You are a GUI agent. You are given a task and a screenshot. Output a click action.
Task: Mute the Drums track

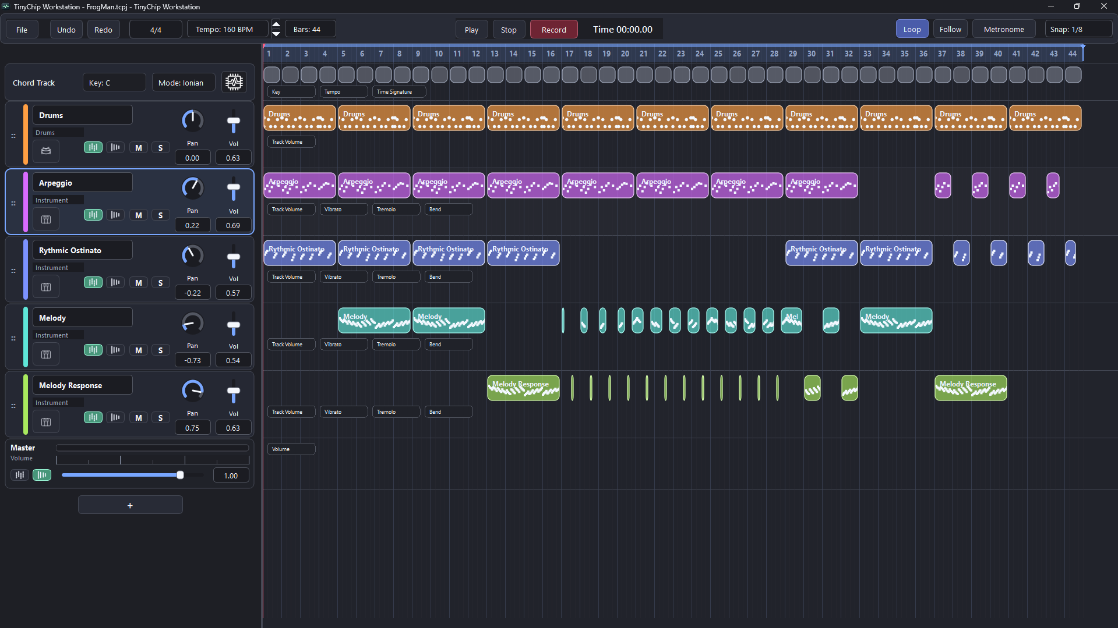[x=139, y=148]
